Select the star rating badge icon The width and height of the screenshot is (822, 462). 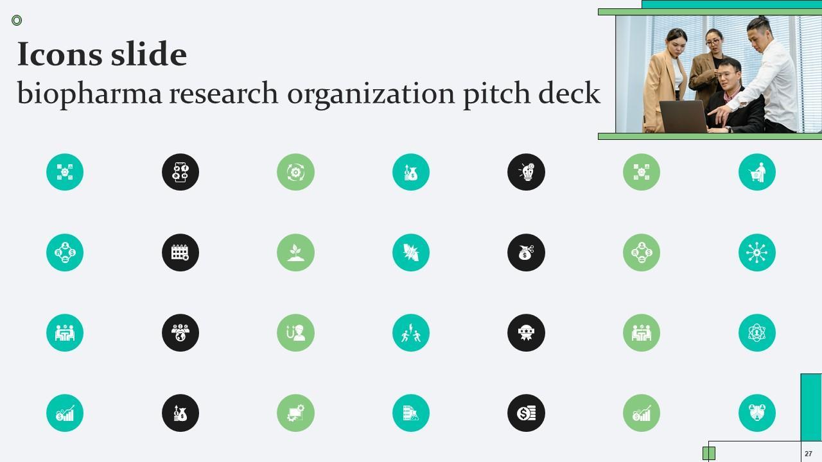(x=526, y=332)
